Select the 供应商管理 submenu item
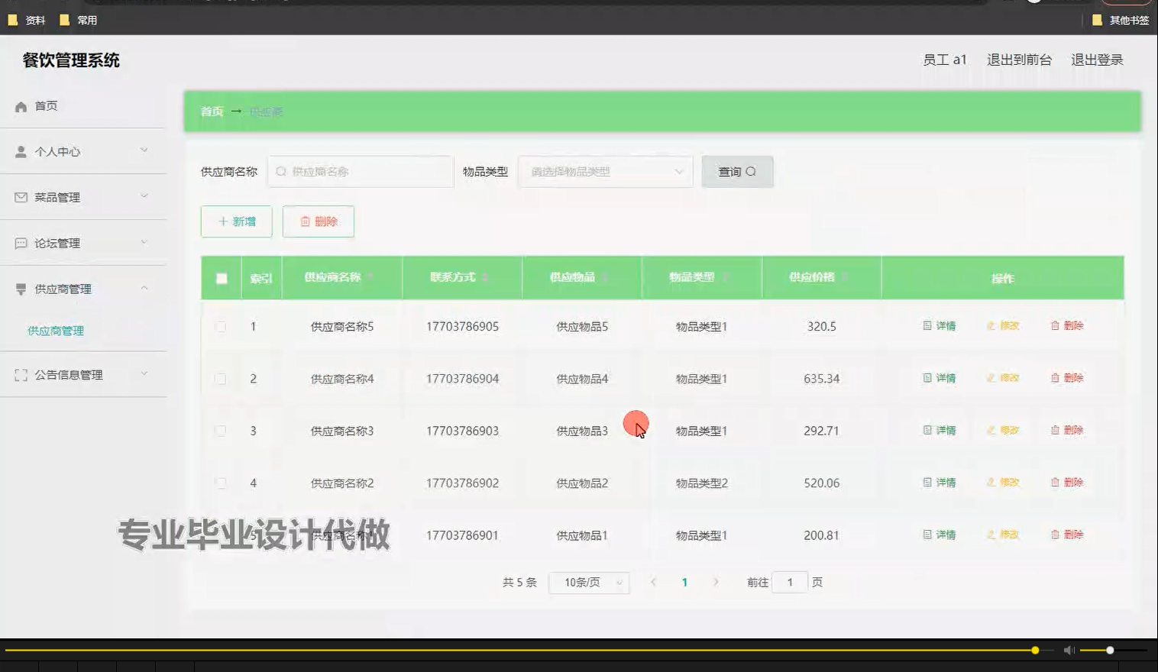The image size is (1158, 672). click(56, 331)
